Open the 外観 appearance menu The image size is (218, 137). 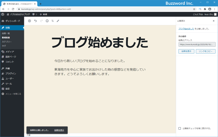(12, 68)
